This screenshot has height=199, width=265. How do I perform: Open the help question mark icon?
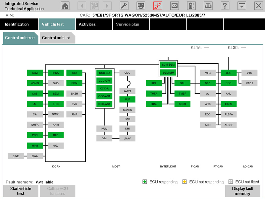pyautogui.click(x=225, y=6)
